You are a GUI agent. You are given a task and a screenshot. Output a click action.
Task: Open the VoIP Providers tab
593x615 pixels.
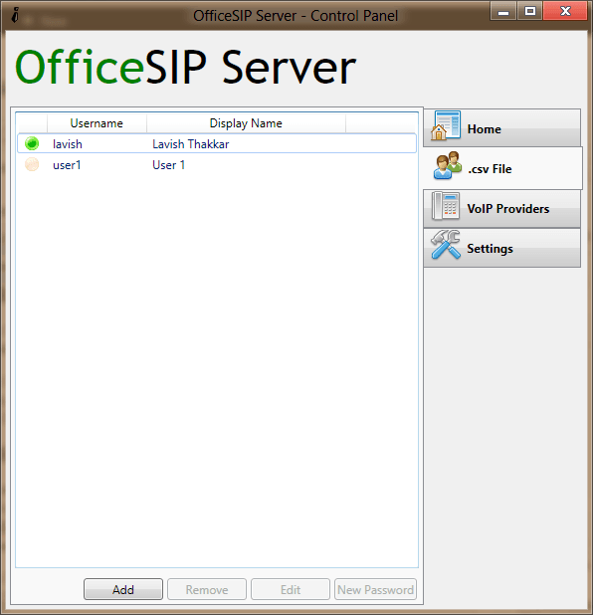point(501,209)
